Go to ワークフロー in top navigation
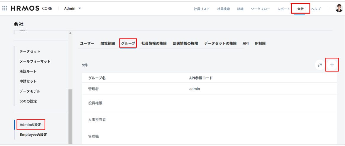This screenshot has height=146, width=345. (x=260, y=9)
